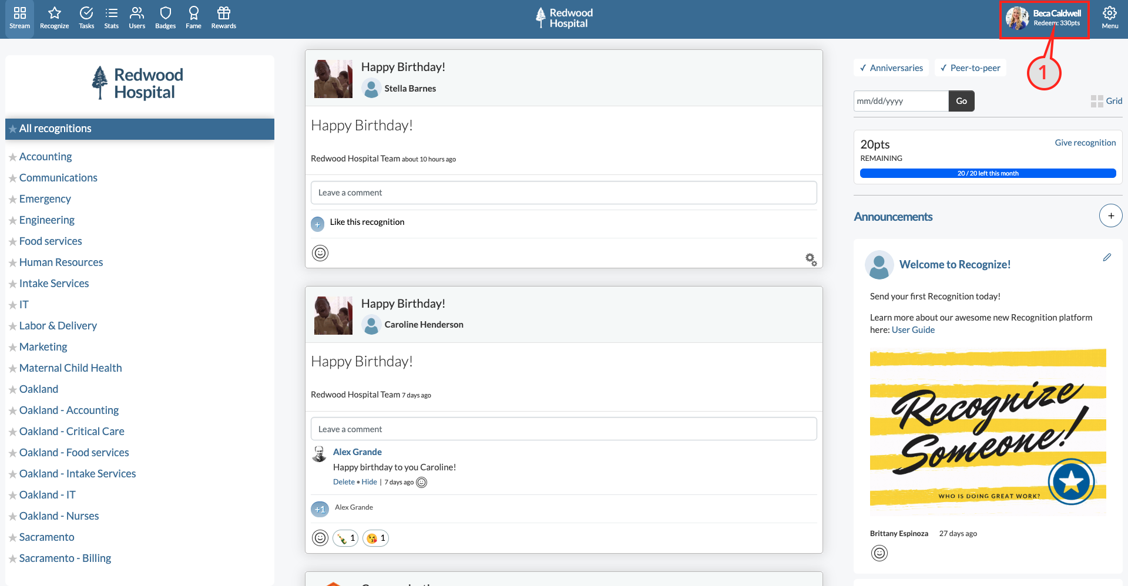Toggle the Anniversaries filter
Image resolution: width=1128 pixels, height=586 pixels.
coord(891,68)
